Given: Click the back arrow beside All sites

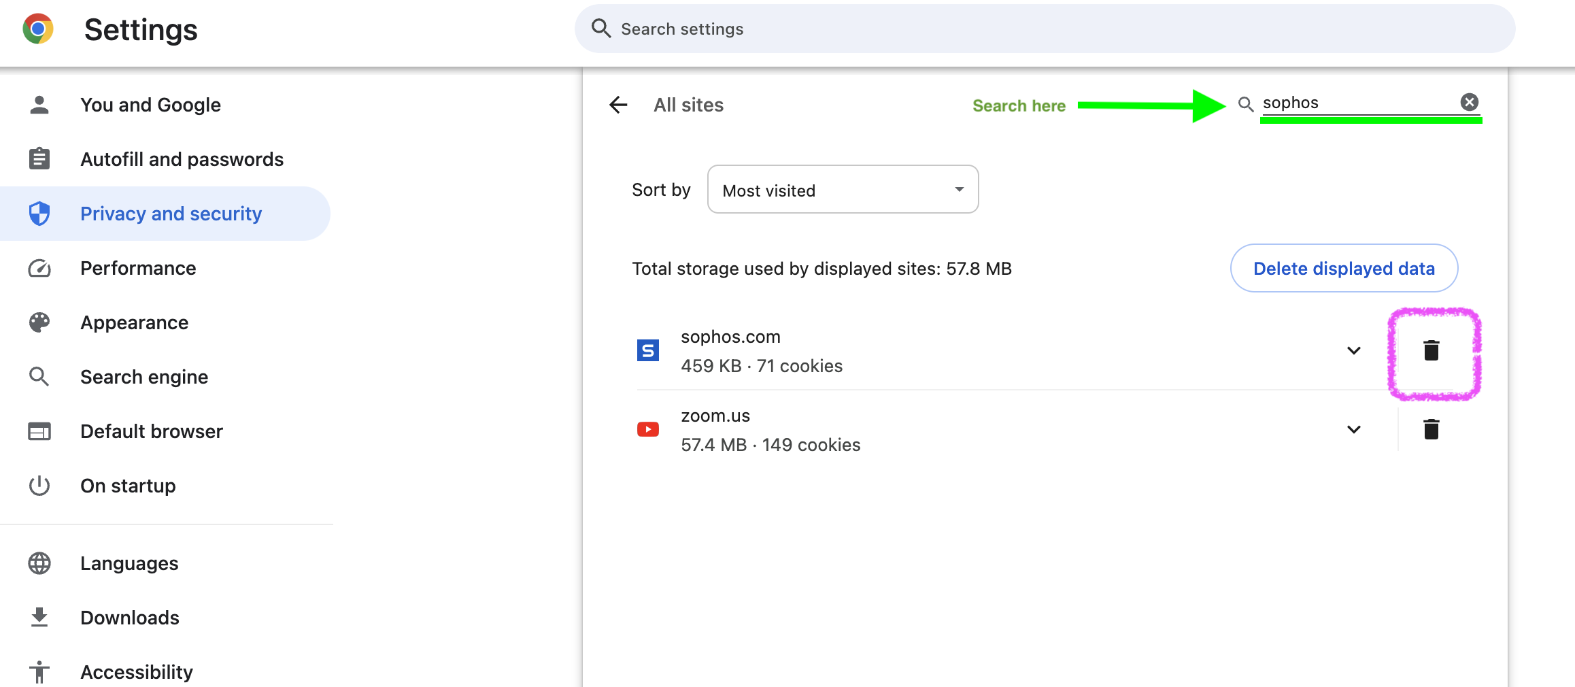Looking at the screenshot, I should click(x=618, y=105).
